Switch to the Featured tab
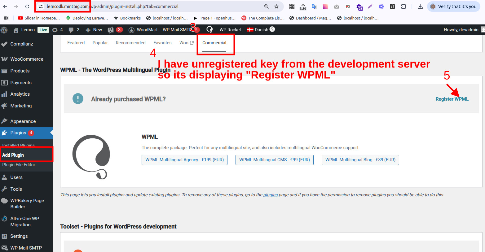The height and width of the screenshot is (252, 485). [76, 43]
